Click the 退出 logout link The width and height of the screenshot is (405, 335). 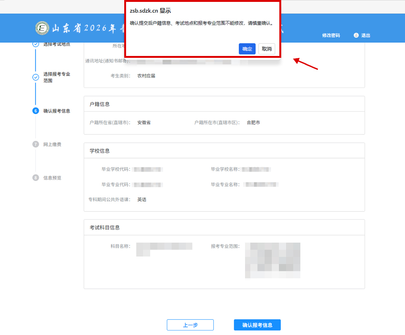pos(365,35)
